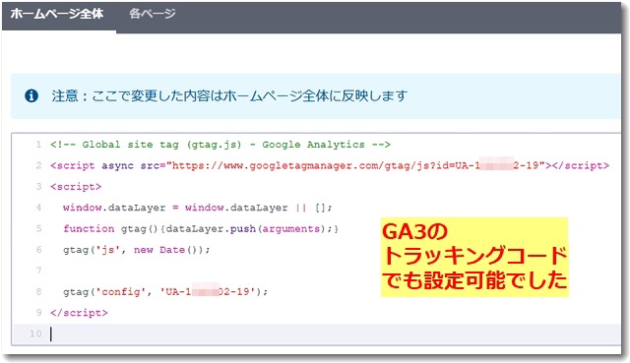Click the closing </script> tag on line 9

pyautogui.click(x=79, y=313)
